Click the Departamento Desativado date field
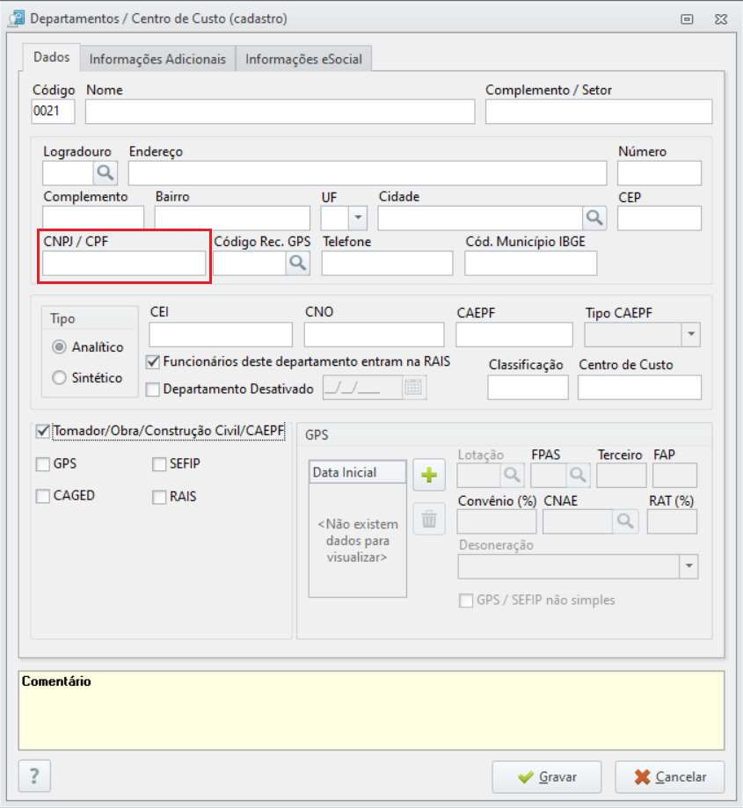Screen dimensions: 743x808 [363, 388]
